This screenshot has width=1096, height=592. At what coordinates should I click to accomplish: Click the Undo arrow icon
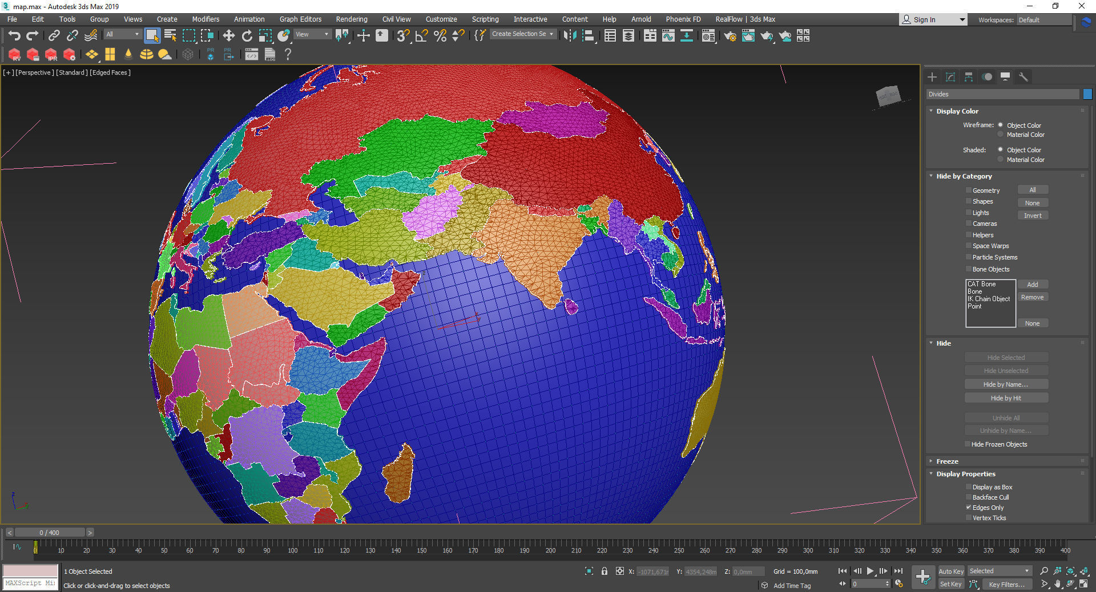[14, 36]
